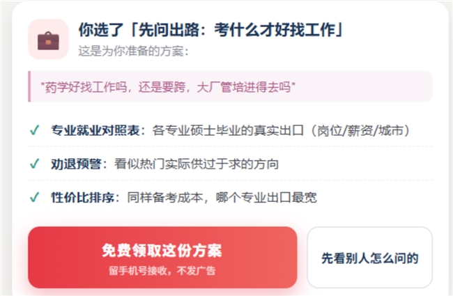Click the checkmark beside 性价比排序
The image size is (453, 296).
(35, 198)
